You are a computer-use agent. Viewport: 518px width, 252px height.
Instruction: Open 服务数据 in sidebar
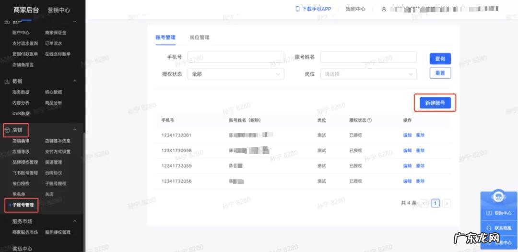[21, 92]
